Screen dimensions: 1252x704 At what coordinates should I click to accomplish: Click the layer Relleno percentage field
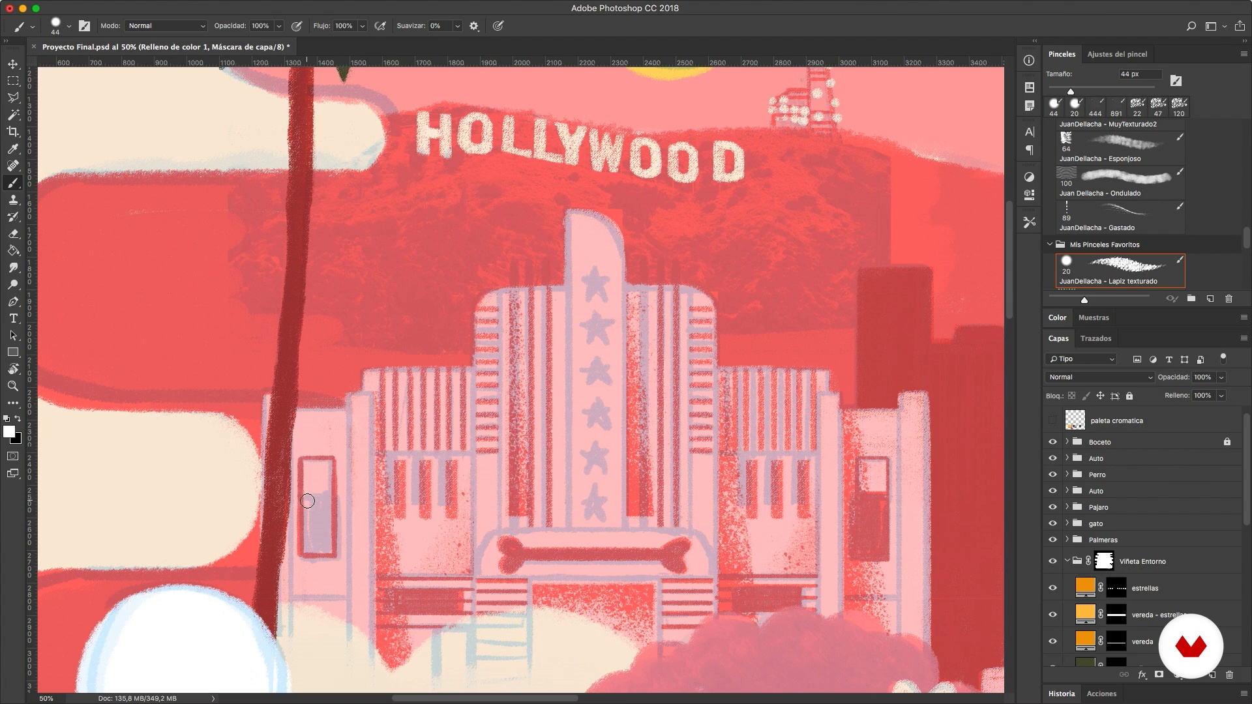pos(1203,396)
